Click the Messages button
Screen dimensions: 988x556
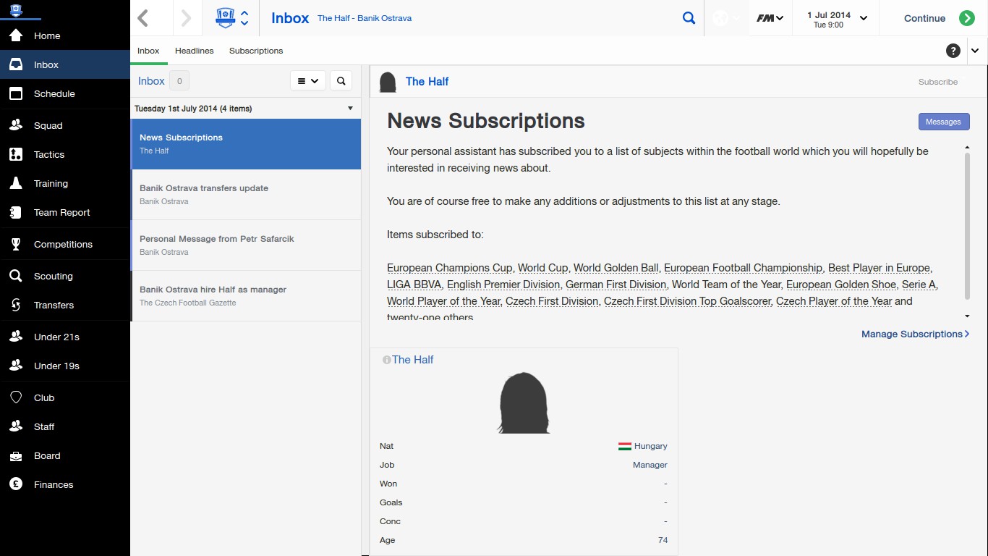coord(943,122)
